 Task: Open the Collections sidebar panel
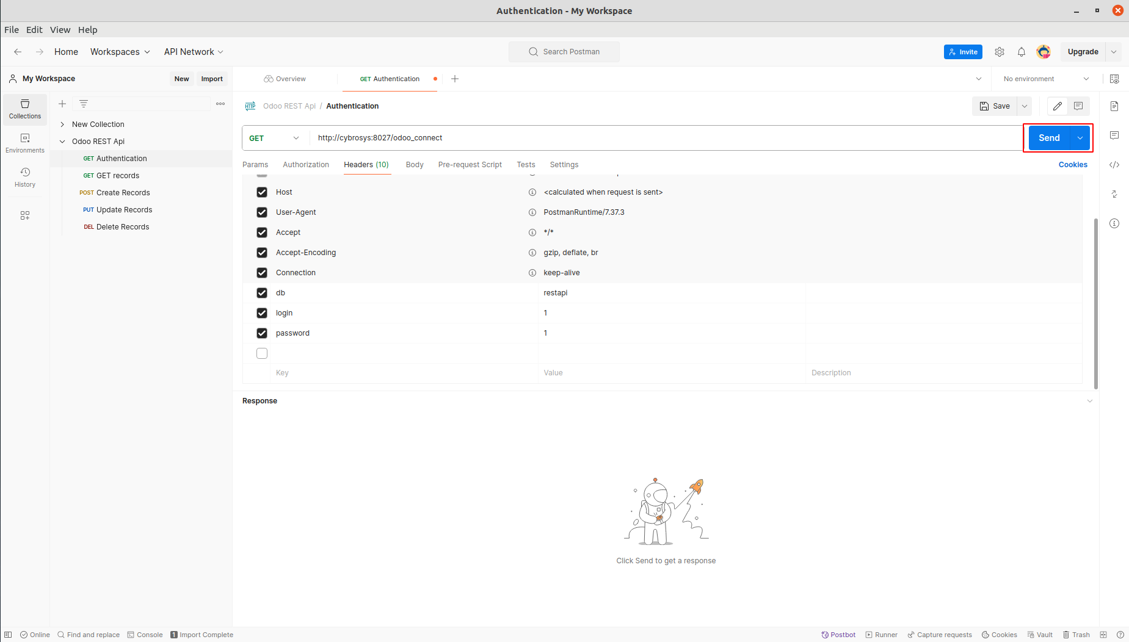pyautogui.click(x=25, y=109)
